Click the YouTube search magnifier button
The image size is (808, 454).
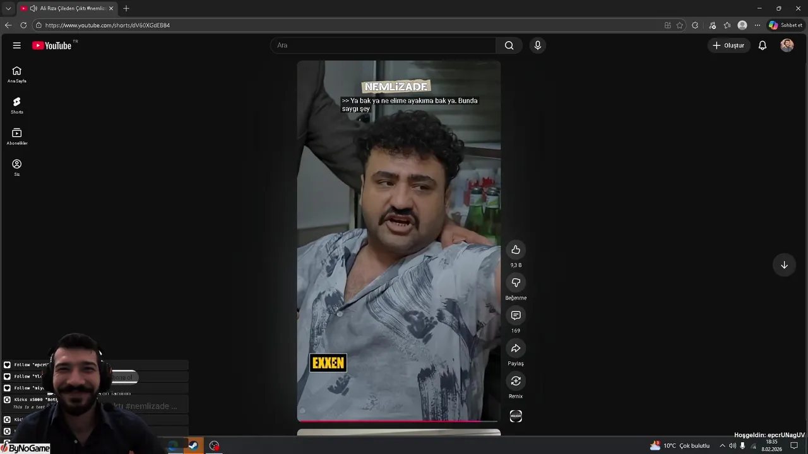(x=509, y=45)
